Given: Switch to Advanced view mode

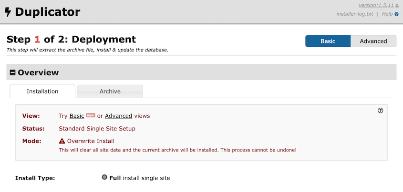Looking at the screenshot, I should (373, 41).
